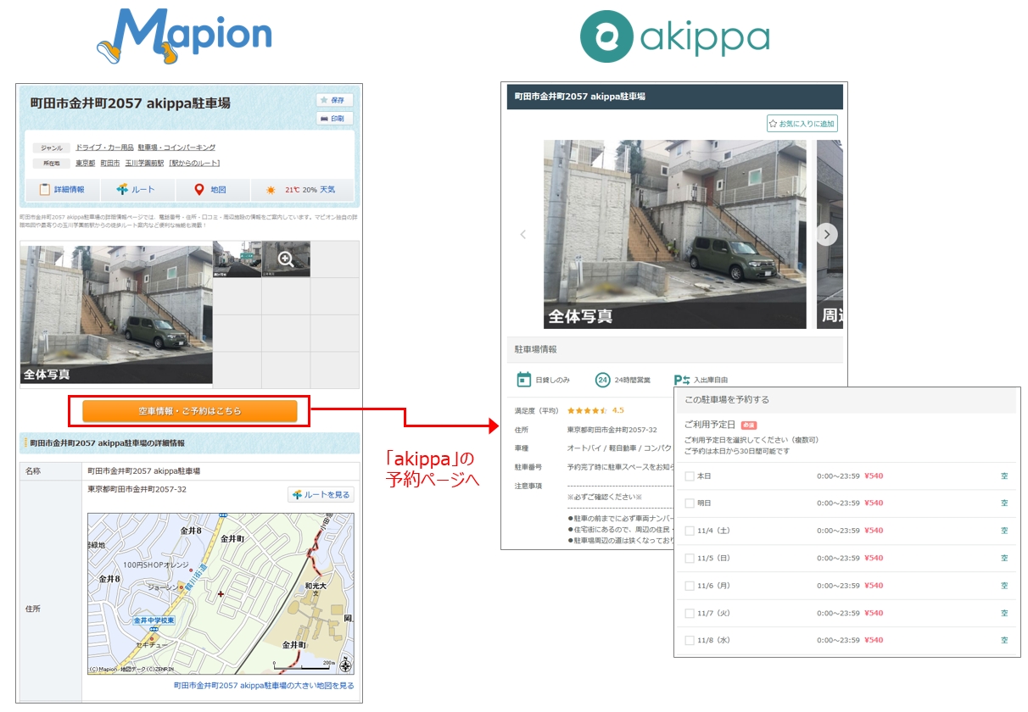Click the 玉川学園前駅 station link
Image resolution: width=1028 pixels, height=712 pixels.
[x=144, y=163]
